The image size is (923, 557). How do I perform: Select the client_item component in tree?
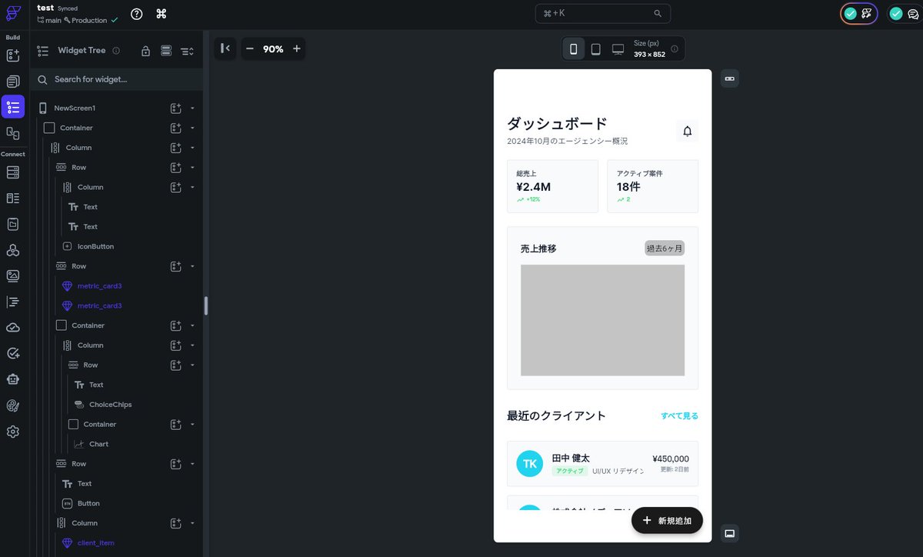point(95,542)
